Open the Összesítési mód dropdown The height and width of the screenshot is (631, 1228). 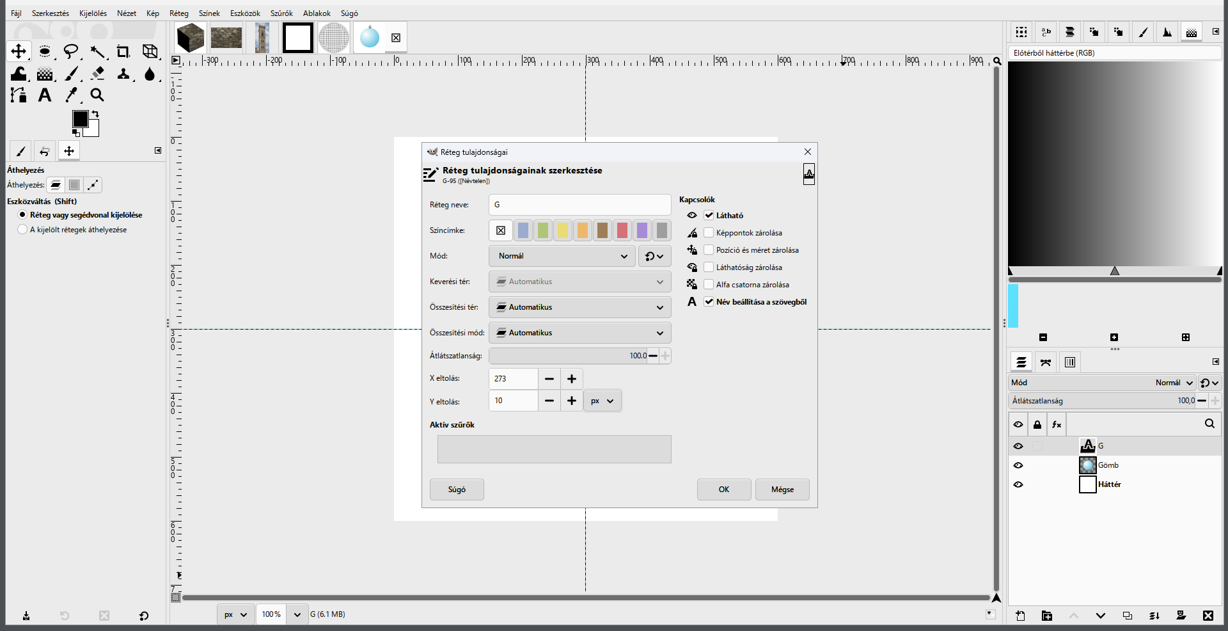[x=580, y=333]
